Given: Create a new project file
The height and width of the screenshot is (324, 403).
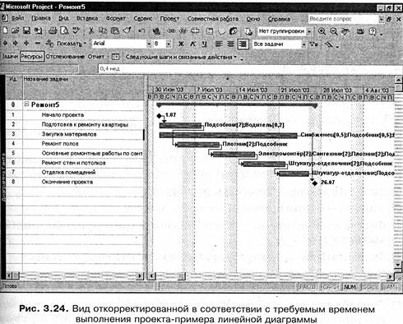Looking at the screenshot, I should (x=5, y=30).
